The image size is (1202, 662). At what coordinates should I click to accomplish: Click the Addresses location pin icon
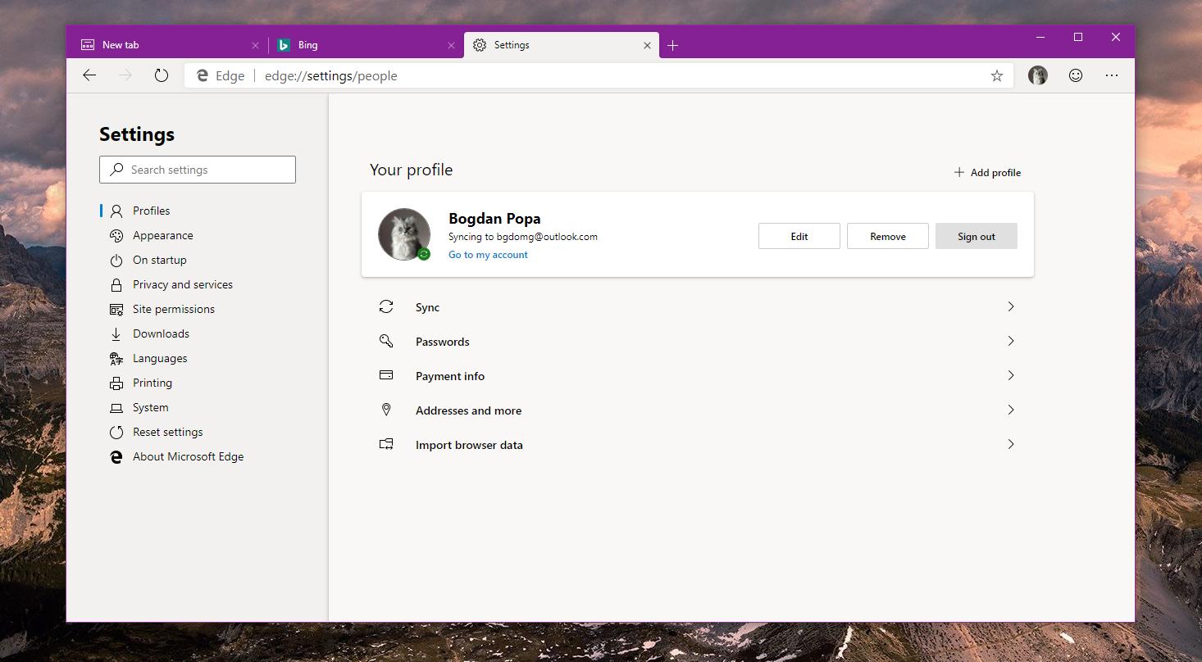386,410
